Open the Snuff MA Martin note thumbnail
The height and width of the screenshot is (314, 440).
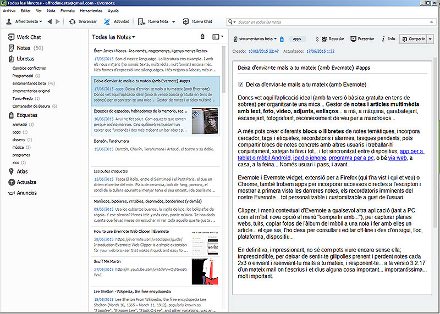[x=205, y=271]
